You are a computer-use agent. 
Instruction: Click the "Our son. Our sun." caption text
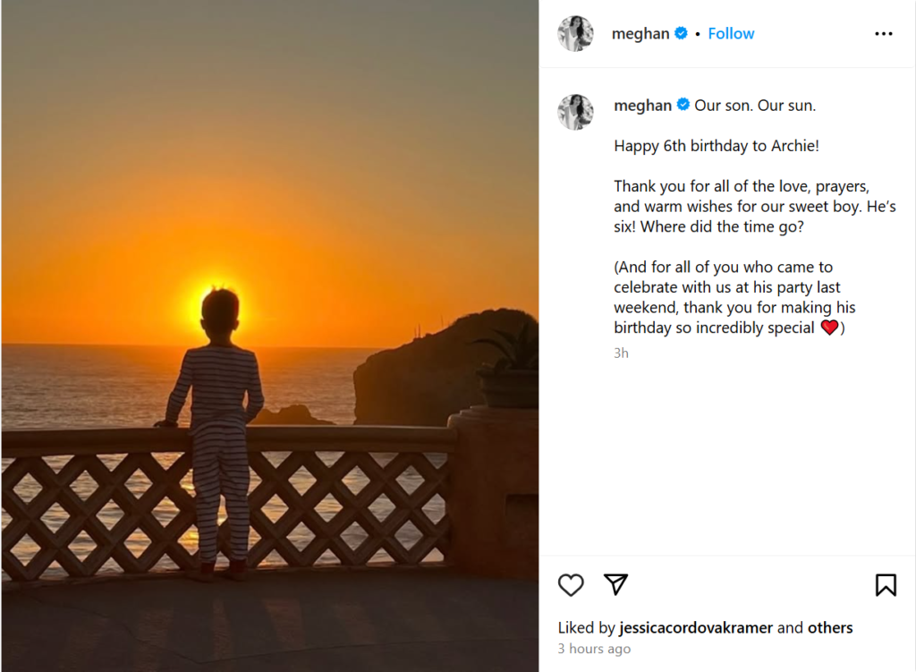click(x=755, y=106)
